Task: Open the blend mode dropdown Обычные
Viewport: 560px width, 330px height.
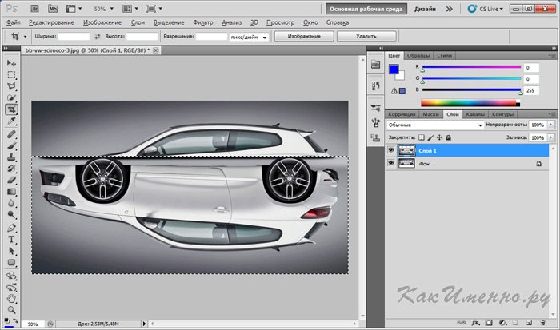Action: pyautogui.click(x=435, y=125)
